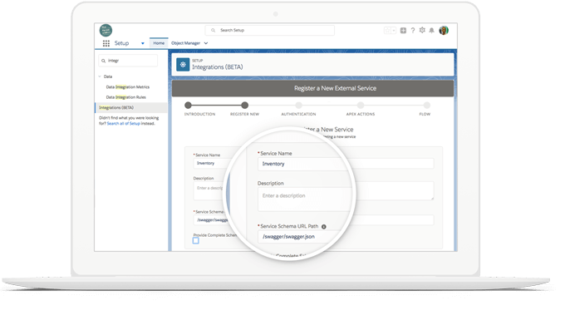Click the magnified /swagger/swagger.json URL path field

click(299, 237)
